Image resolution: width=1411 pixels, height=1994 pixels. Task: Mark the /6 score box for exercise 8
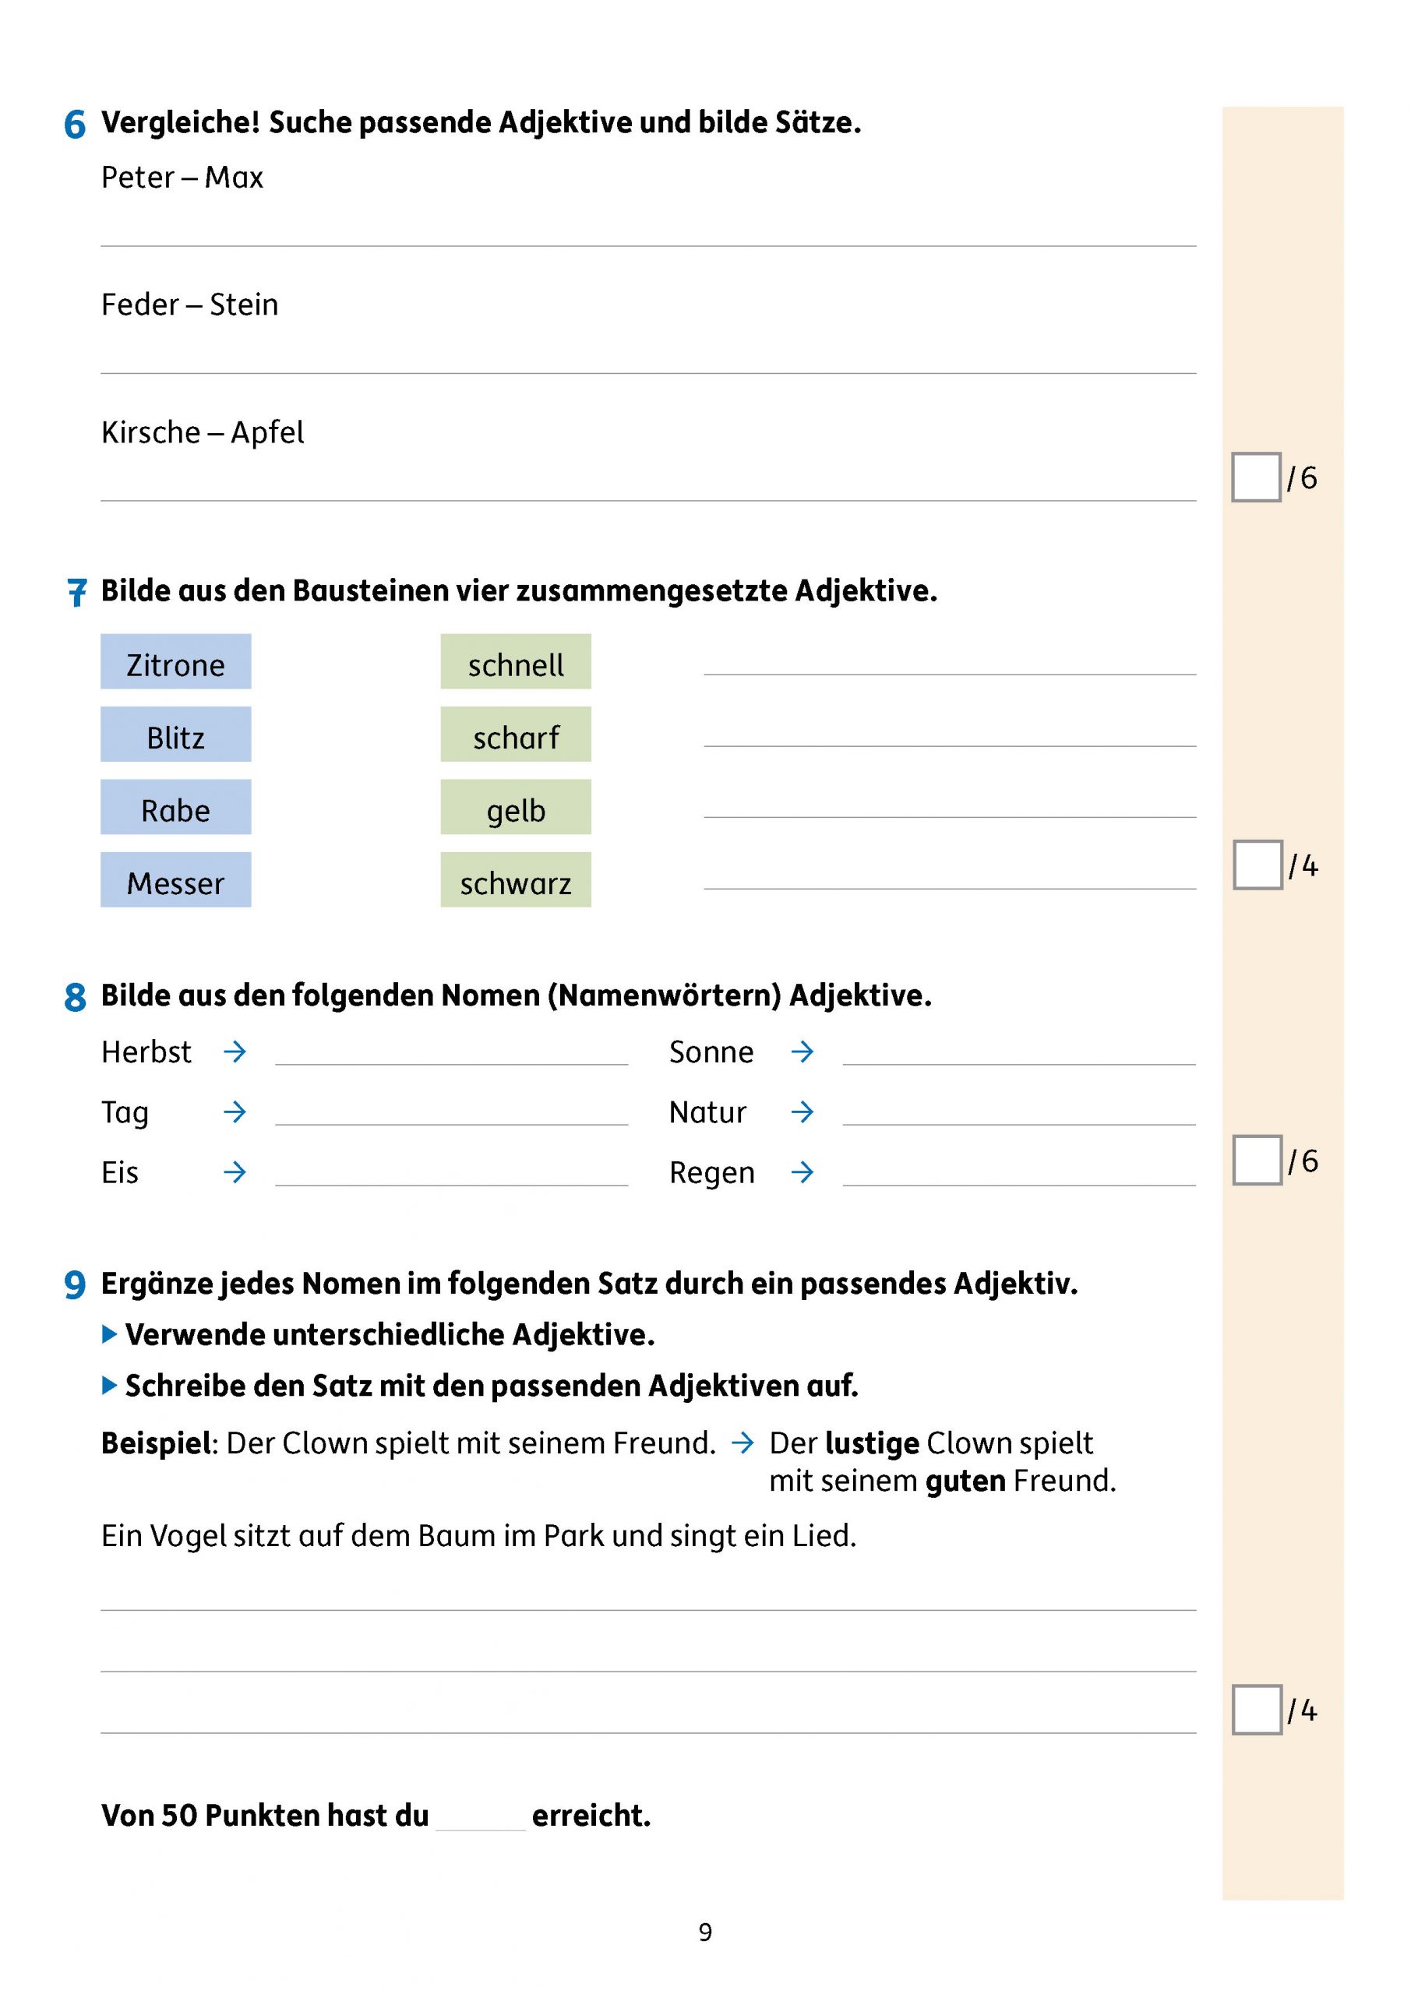point(1258,1161)
